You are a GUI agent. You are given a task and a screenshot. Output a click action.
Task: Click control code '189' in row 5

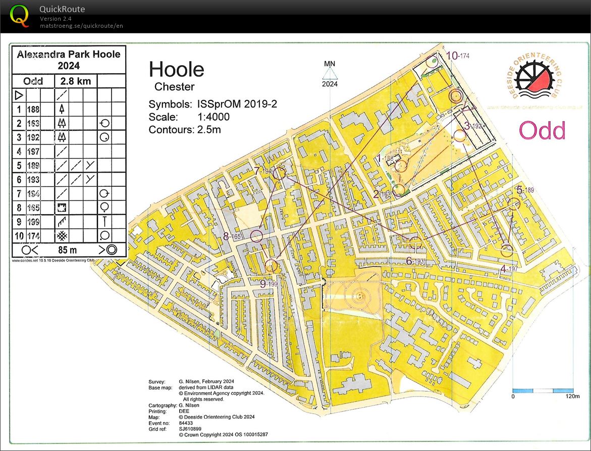click(33, 166)
